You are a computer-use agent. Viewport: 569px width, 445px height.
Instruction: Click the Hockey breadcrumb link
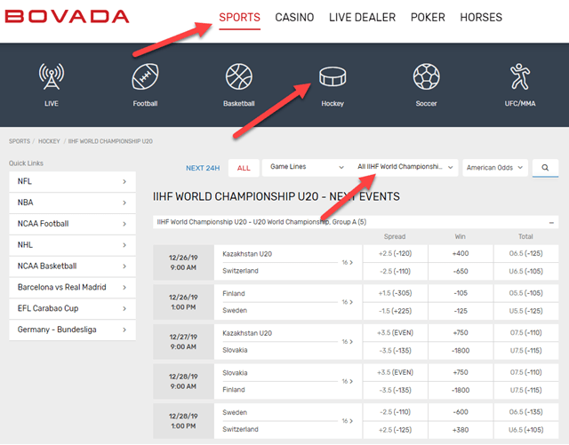[x=49, y=141]
